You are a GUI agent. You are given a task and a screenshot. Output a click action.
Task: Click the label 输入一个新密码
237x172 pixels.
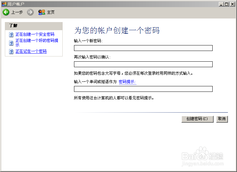(x=88, y=41)
